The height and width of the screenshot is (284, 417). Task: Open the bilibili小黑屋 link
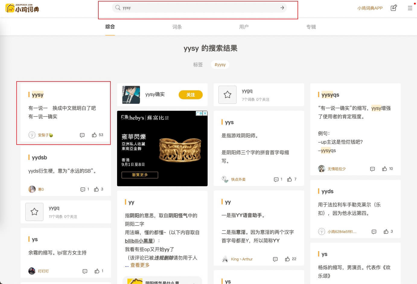tap(139, 241)
